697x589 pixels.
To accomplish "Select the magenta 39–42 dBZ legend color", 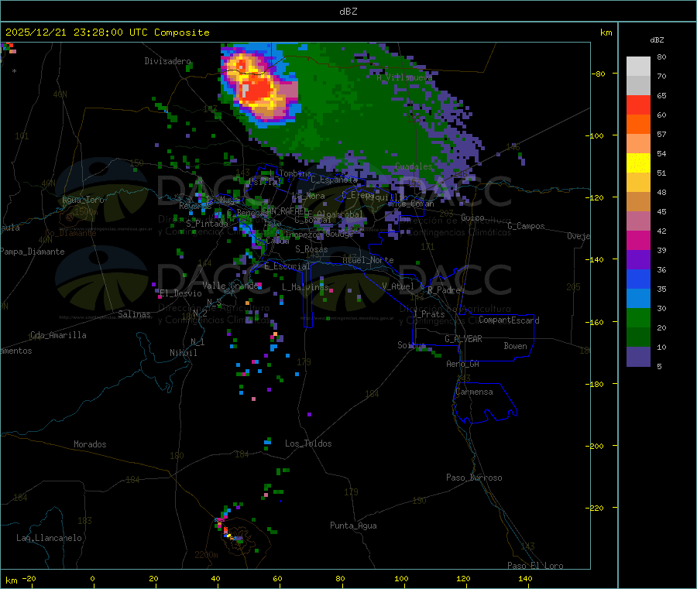I will click(x=638, y=240).
